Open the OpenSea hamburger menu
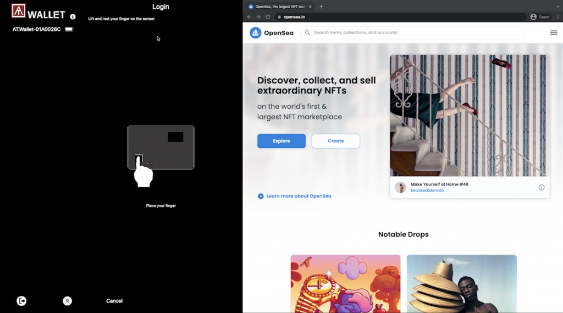 pos(553,33)
